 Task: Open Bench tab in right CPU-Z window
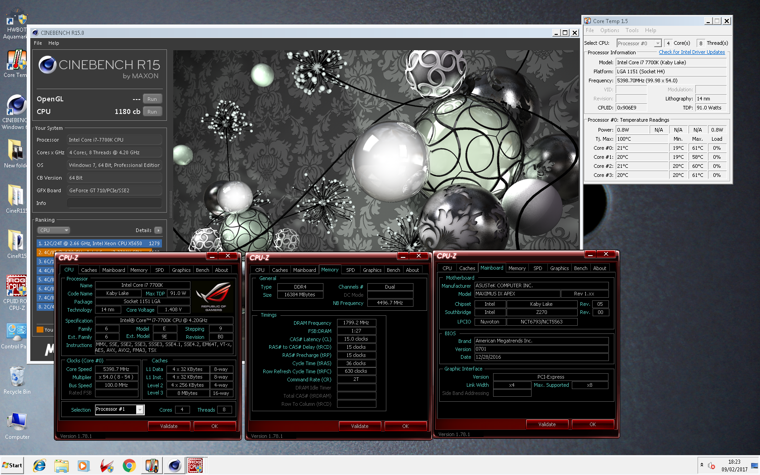[581, 268]
